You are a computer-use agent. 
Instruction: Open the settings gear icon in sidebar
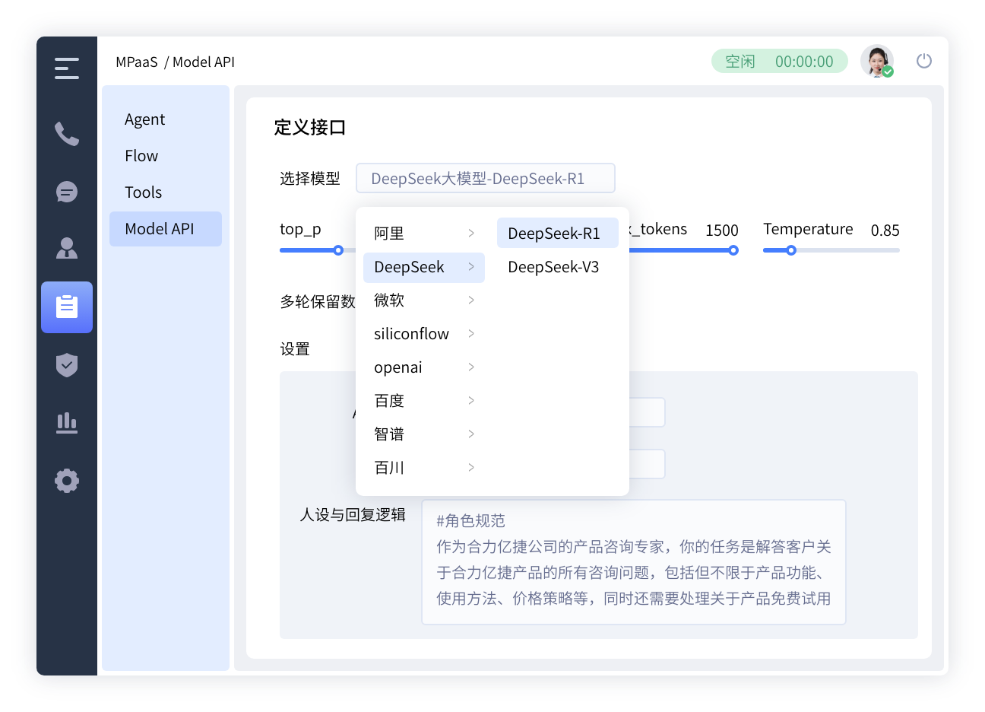tap(67, 481)
